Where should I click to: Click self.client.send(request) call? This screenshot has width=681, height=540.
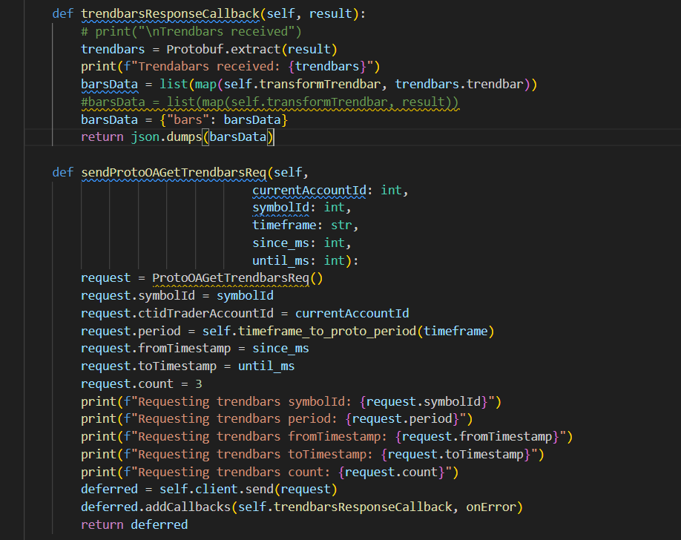[248, 490]
